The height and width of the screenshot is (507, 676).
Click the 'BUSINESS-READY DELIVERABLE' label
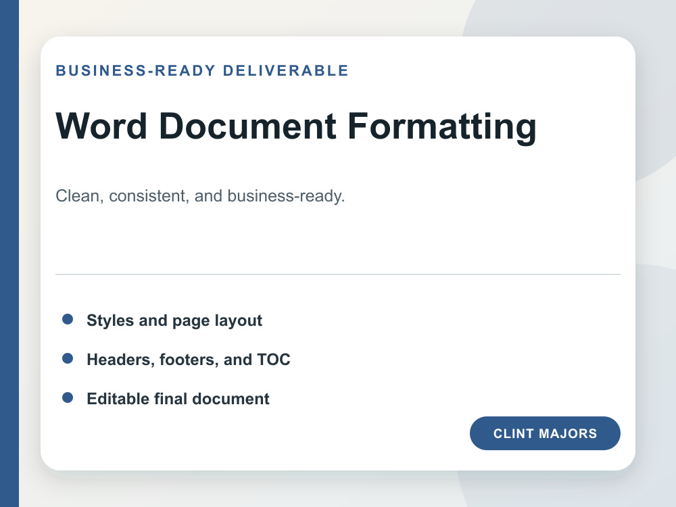point(202,71)
